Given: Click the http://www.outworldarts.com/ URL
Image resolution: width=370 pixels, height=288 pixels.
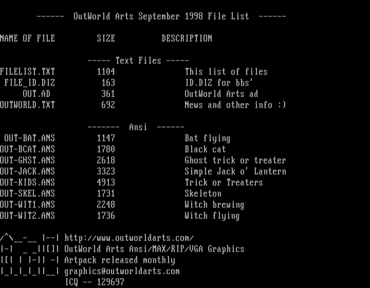Looking at the screenshot, I should [129, 238].
